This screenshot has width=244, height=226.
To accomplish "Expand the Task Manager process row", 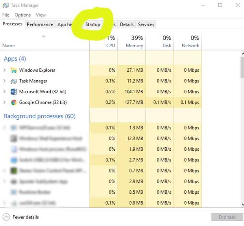I will (x=4, y=81).
